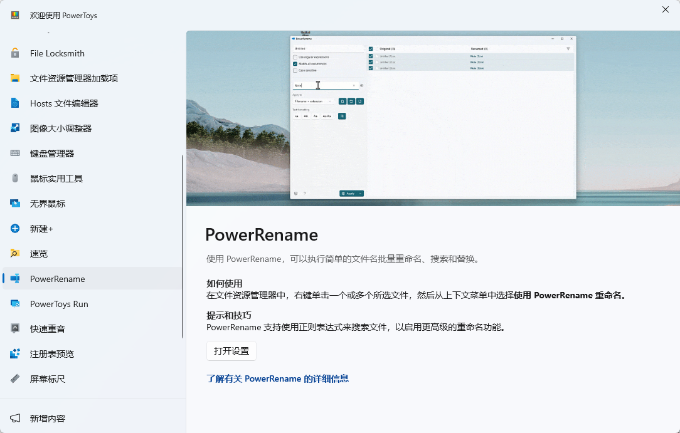Viewport: 680px width, 433px height.
Task: Click the 打开设置 button
Action: pos(231,351)
